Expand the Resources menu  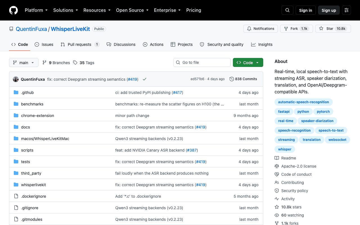click(x=97, y=10)
